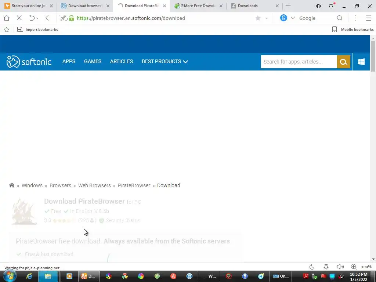
Task: Focus the 'Search for apps, articles' field
Action: pos(299,62)
